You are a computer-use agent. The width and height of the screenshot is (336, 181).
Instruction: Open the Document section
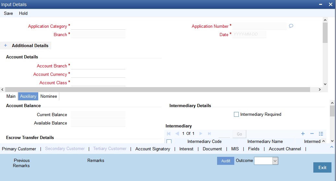pos(212,149)
